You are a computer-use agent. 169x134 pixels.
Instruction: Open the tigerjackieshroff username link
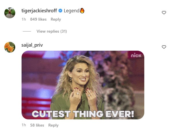(39, 11)
